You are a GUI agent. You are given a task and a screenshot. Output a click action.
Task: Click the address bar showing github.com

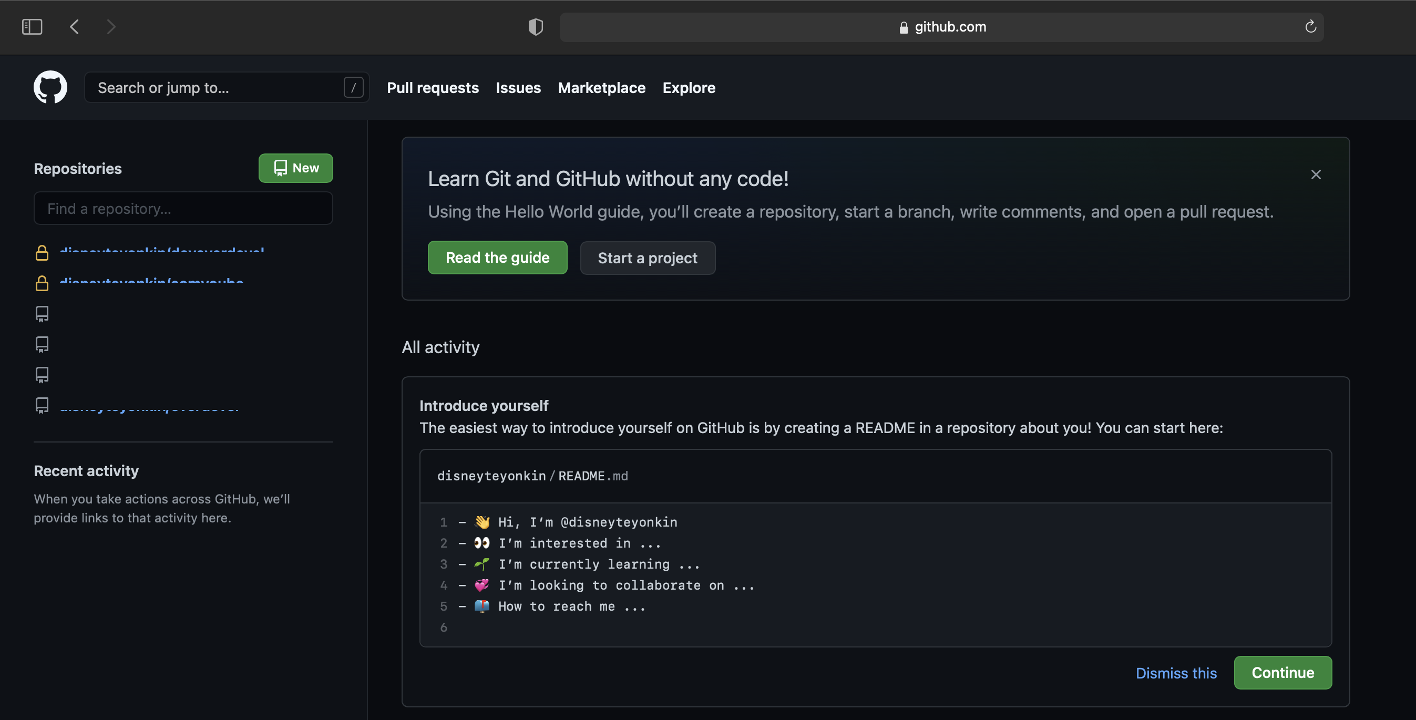[941, 27]
